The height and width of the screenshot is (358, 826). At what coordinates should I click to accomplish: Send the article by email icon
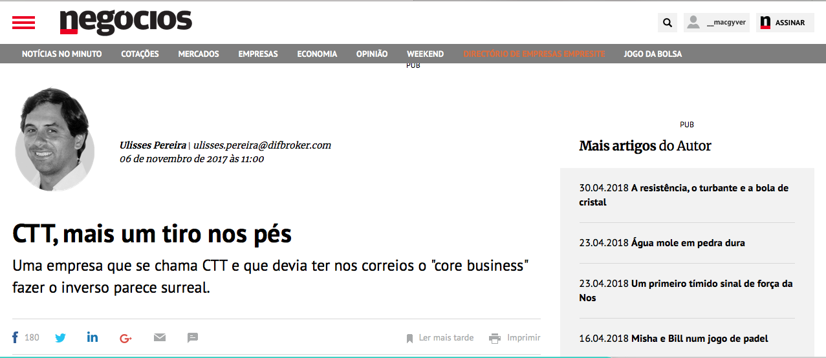point(160,337)
